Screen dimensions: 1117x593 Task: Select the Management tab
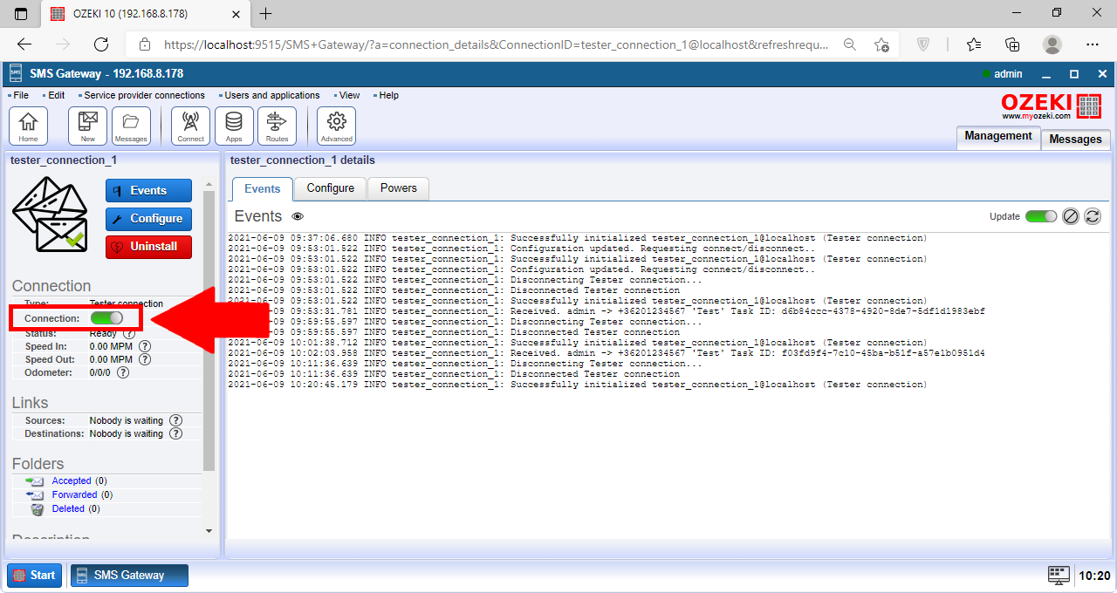pyautogui.click(x=998, y=137)
